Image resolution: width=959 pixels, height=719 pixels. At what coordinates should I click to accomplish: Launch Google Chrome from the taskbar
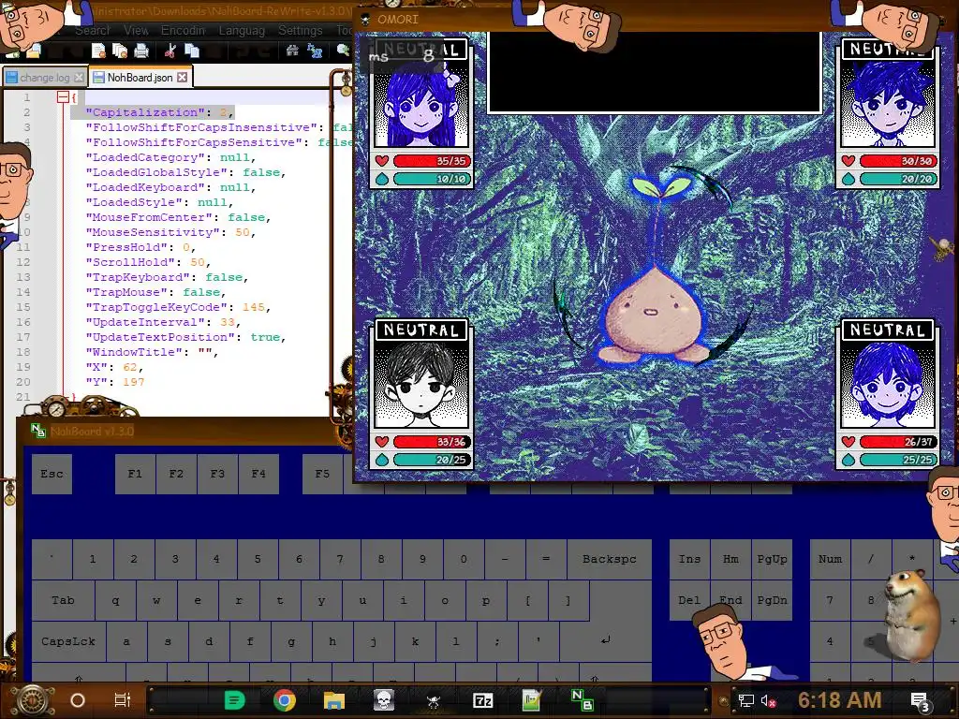click(x=285, y=700)
